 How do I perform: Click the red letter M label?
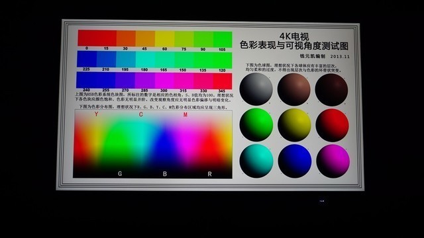click(x=185, y=114)
